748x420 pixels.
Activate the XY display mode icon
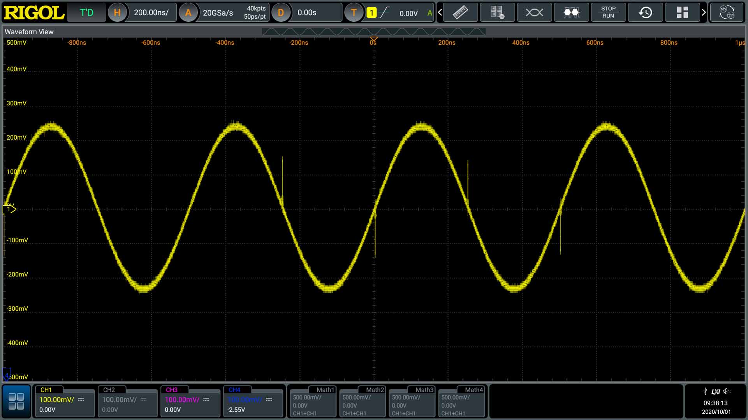point(534,12)
